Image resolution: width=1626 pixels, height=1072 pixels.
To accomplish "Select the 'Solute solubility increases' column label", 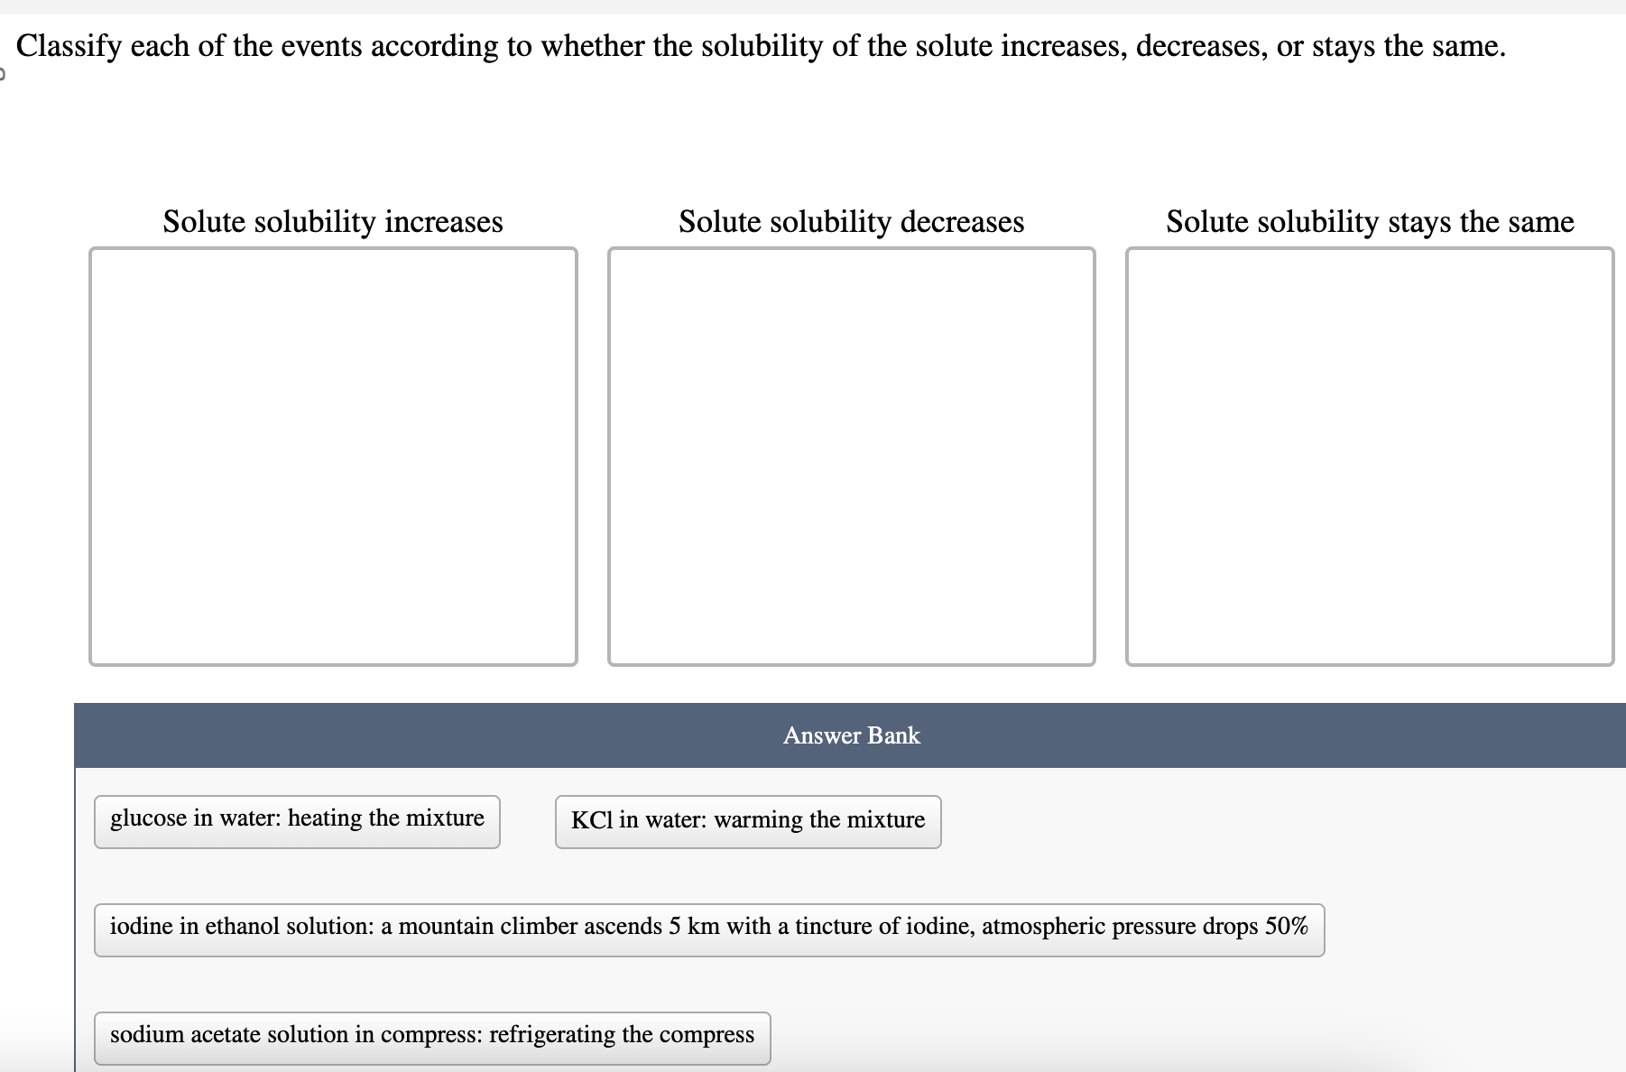I will point(333,222).
